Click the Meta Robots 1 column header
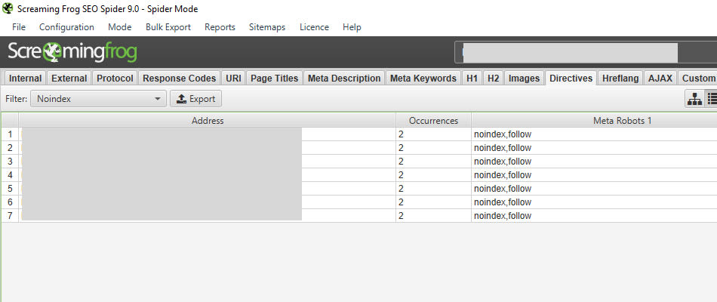Screen dimensions: 717x302 (593, 121)
